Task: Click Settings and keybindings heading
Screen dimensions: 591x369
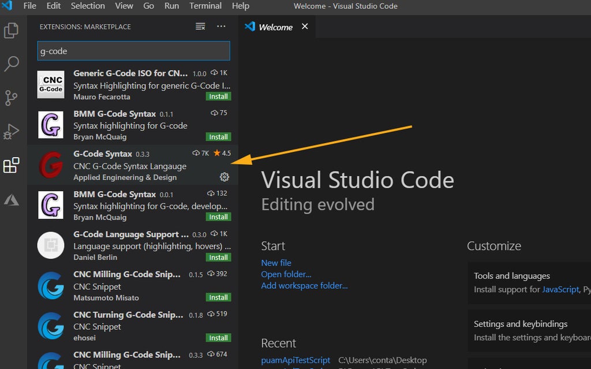Action: coord(521,324)
